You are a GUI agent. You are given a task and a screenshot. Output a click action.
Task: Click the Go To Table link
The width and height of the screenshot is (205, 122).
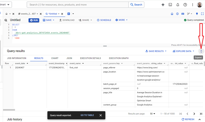[x=87, y=115]
